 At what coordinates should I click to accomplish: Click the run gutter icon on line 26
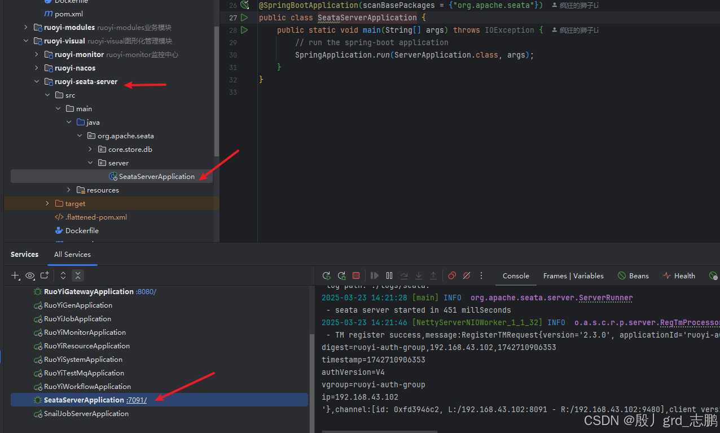tap(244, 5)
